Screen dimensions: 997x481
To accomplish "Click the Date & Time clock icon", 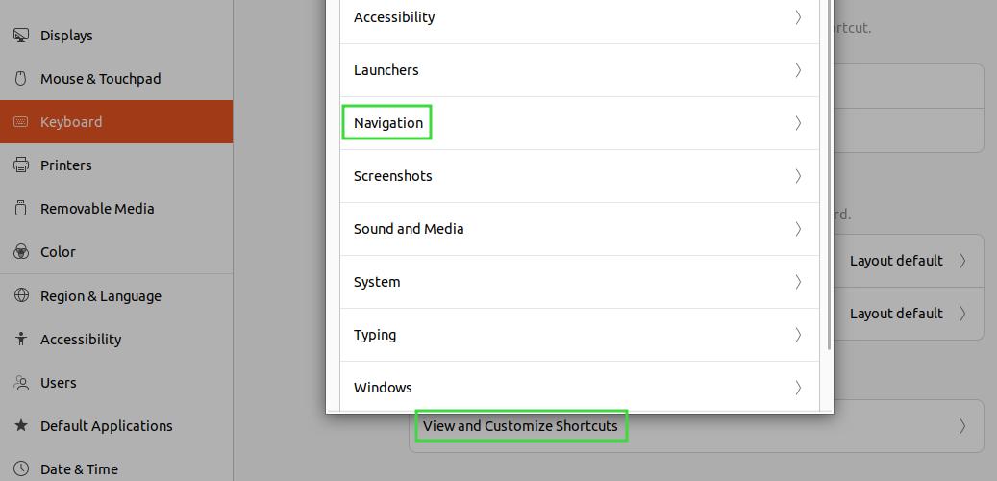I will coord(21,468).
